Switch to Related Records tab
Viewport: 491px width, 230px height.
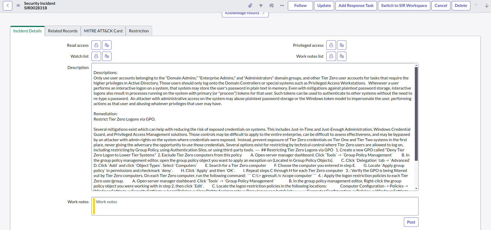click(63, 31)
